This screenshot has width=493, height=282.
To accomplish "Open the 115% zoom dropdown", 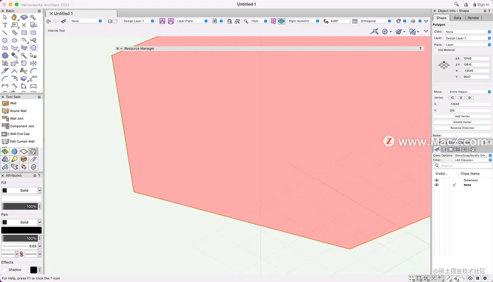I will click(259, 21).
